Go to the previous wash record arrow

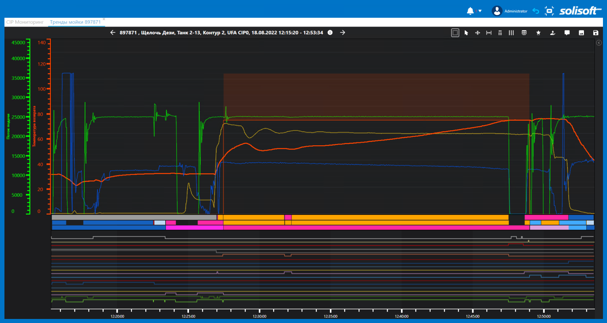pos(113,33)
